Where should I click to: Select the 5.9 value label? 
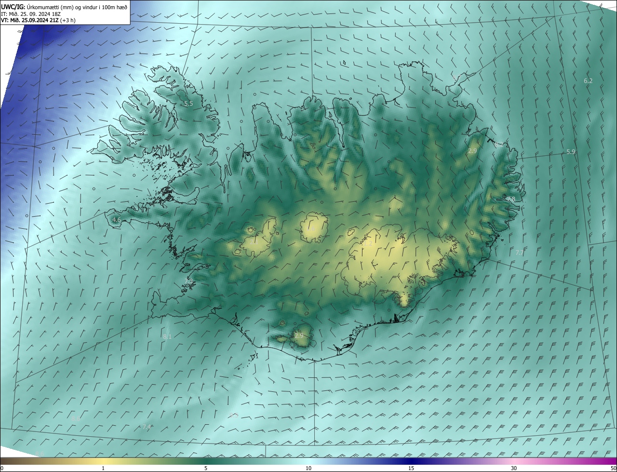[571, 152]
